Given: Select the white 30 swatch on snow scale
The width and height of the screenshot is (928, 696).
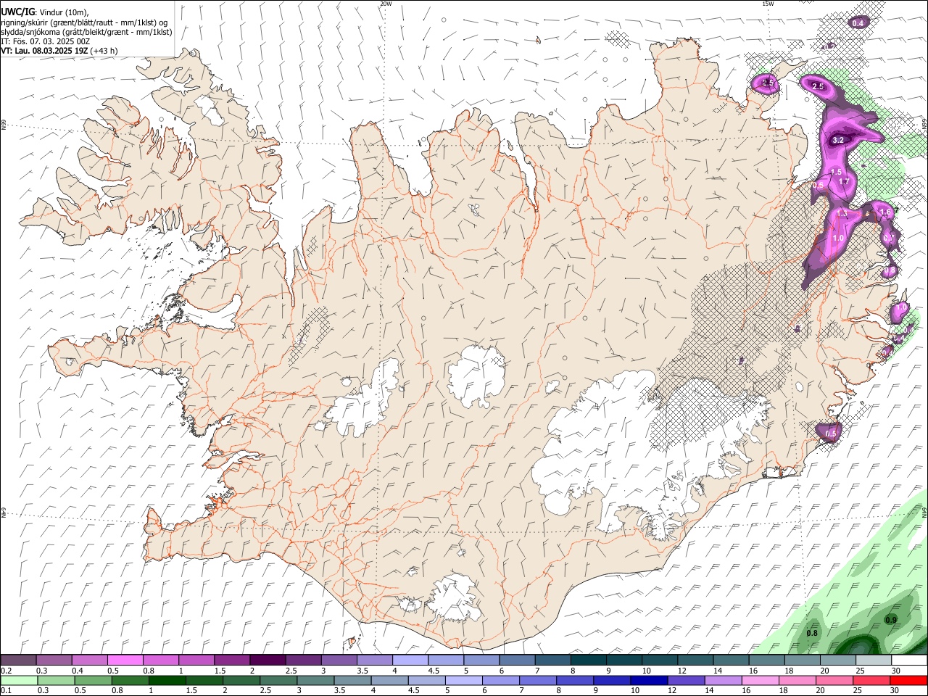Looking at the screenshot, I should point(909,660).
